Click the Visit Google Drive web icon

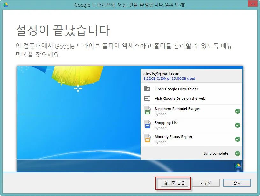pyautogui.click(x=147, y=98)
